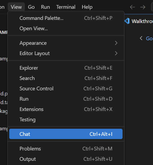Click the navigate forward arrow icon
The height and width of the screenshot is (165, 153).
(143, 7)
